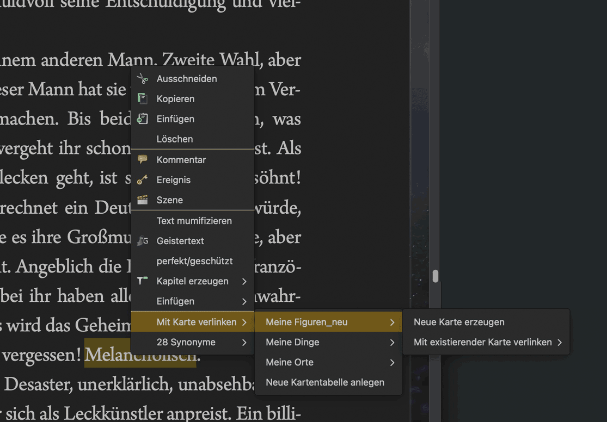
Task: Choose Mit existierender Karte verlinken
Action: (x=486, y=342)
